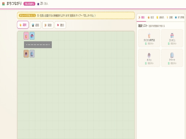Click the まちつながり title text
The height and width of the screenshot is (139, 186).
point(14,4)
